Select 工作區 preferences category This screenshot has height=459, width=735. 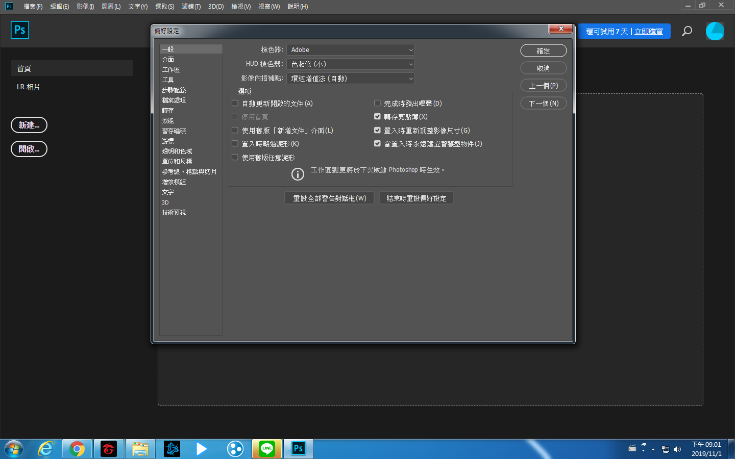191,70
